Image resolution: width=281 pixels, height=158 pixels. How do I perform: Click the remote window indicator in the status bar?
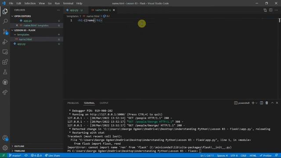click(4, 155)
